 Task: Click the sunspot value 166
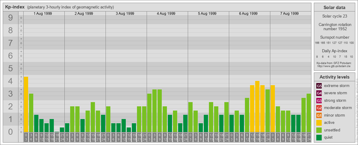(x=317, y=43)
